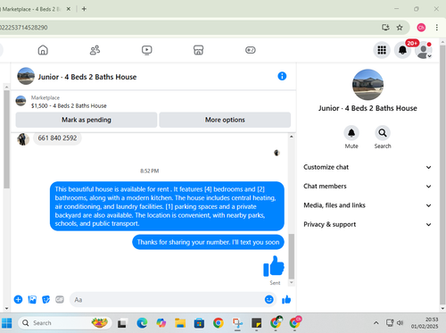Go to Facebook Home icon
The height and width of the screenshot is (333, 446).
[x=43, y=50]
